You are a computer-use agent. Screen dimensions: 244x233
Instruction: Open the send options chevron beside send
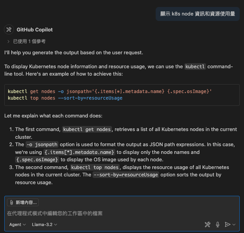click(234, 224)
